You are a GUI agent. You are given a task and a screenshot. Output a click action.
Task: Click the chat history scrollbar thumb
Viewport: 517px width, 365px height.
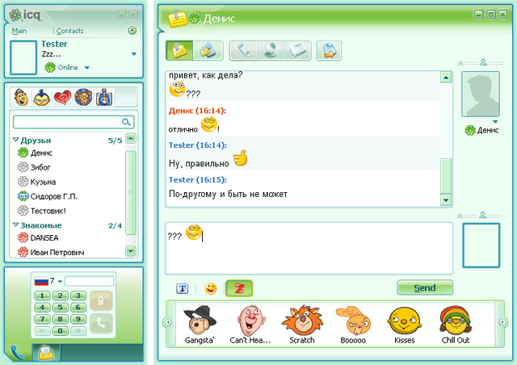coord(446,176)
